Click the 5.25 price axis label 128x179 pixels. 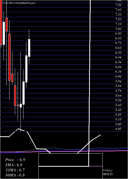click(118, 115)
